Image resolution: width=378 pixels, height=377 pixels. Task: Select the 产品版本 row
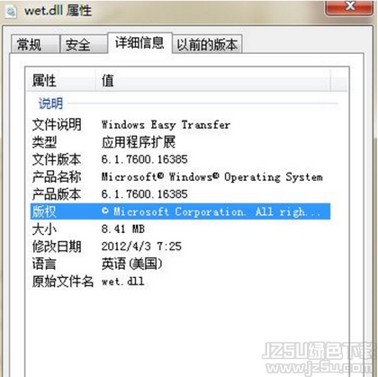click(180, 194)
